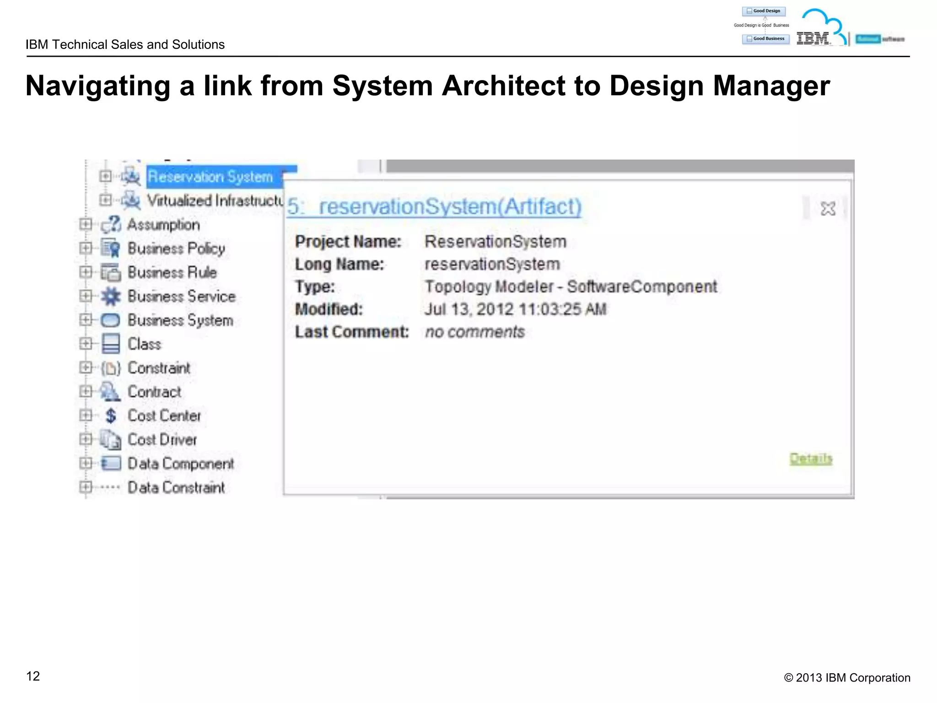Click the Good Business box in header

click(x=765, y=39)
